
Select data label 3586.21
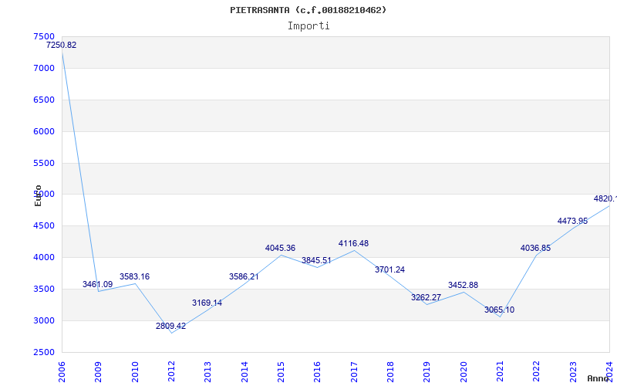pyautogui.click(x=244, y=276)
